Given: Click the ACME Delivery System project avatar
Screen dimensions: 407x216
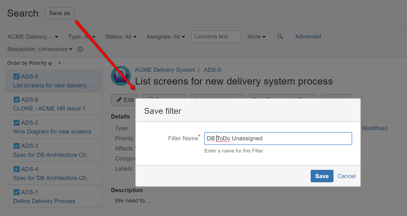Looking at the screenshot, I should 121,76.
